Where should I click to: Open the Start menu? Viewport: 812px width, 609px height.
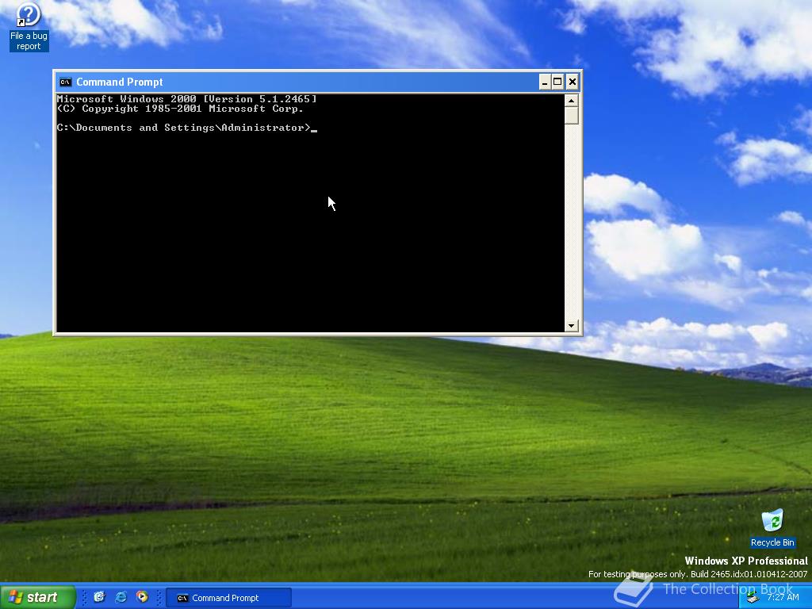pyautogui.click(x=37, y=597)
